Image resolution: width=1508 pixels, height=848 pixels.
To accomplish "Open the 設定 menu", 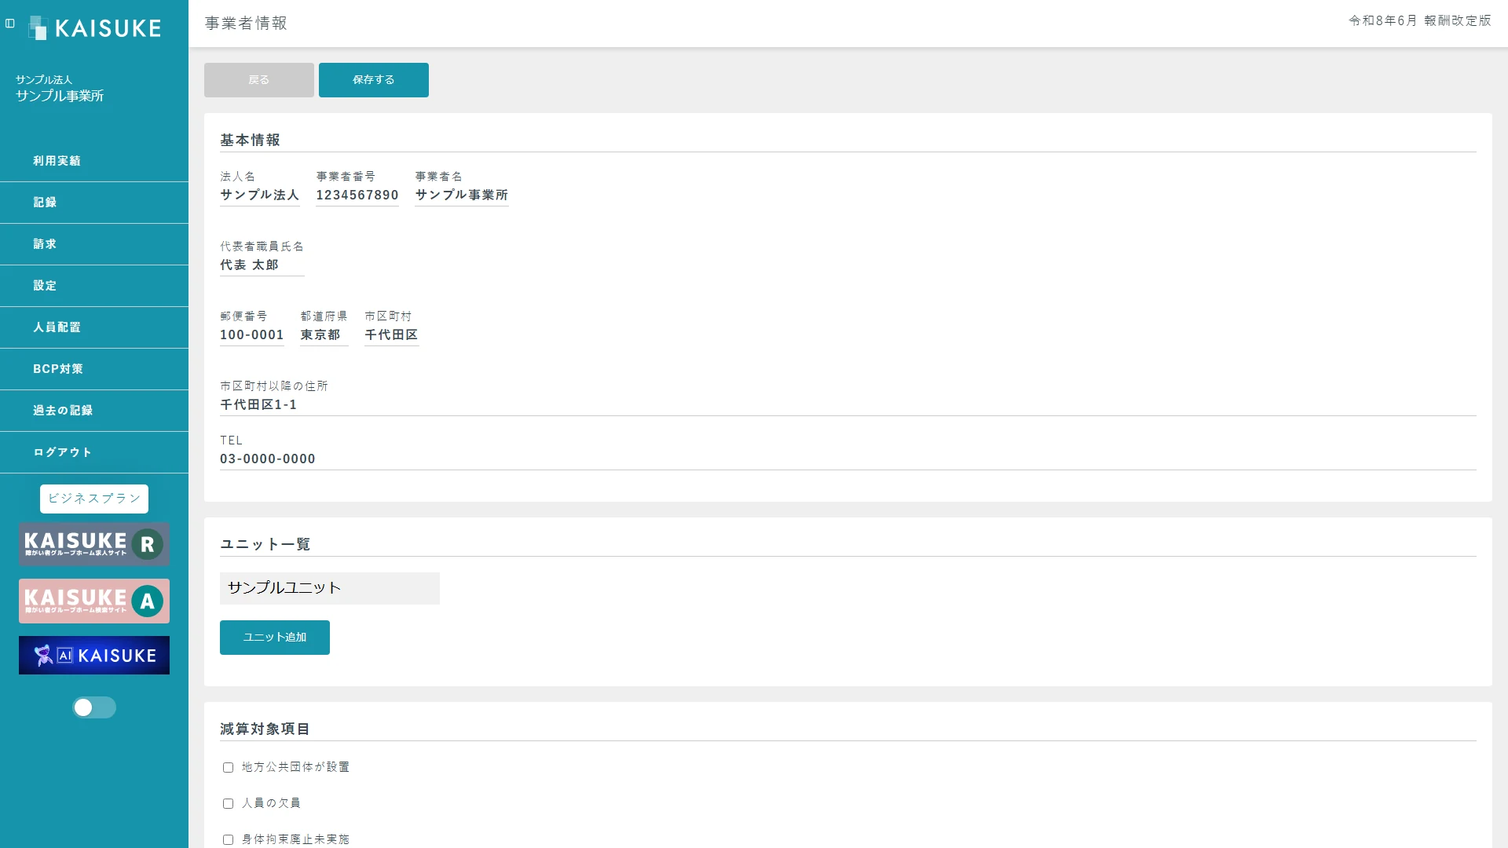I will coord(94,286).
